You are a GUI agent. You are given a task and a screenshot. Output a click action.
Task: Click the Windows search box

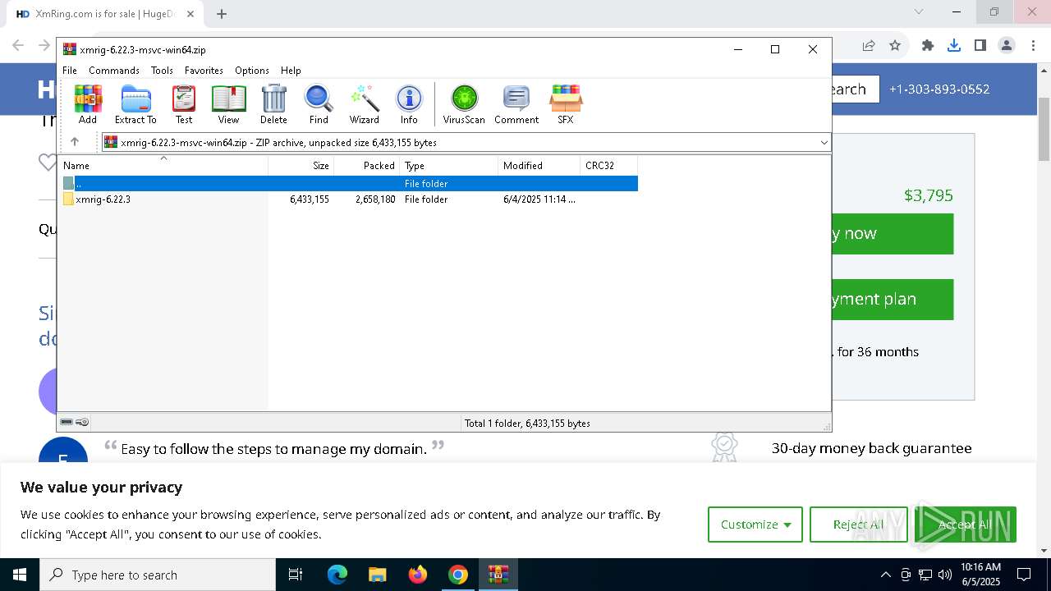pos(158,575)
